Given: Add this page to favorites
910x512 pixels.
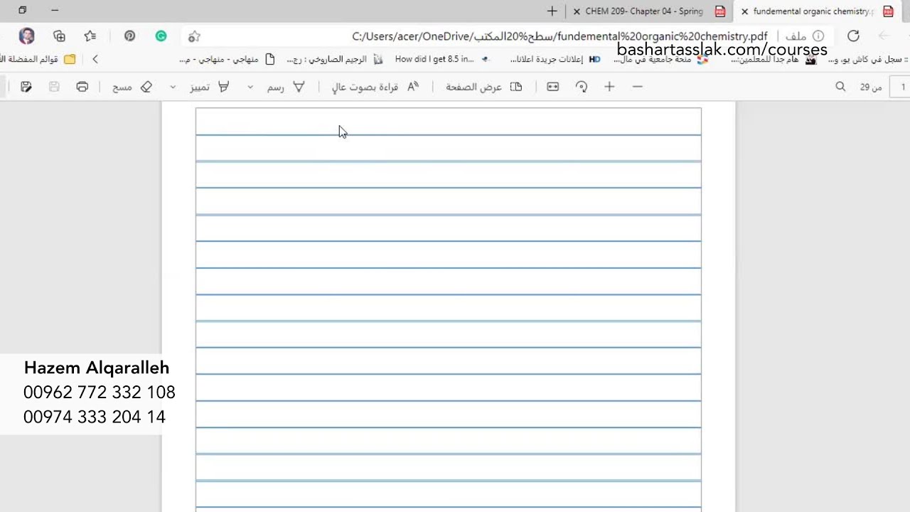Looking at the screenshot, I should pyautogui.click(x=194, y=36).
